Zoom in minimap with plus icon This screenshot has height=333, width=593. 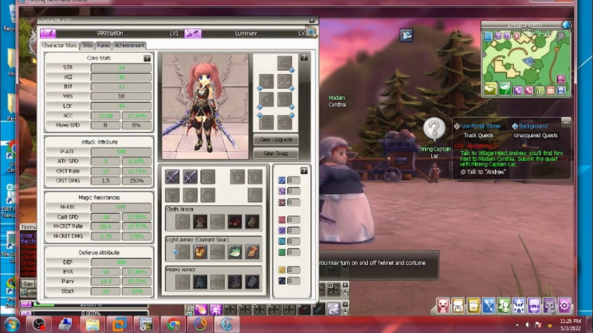[498, 35]
